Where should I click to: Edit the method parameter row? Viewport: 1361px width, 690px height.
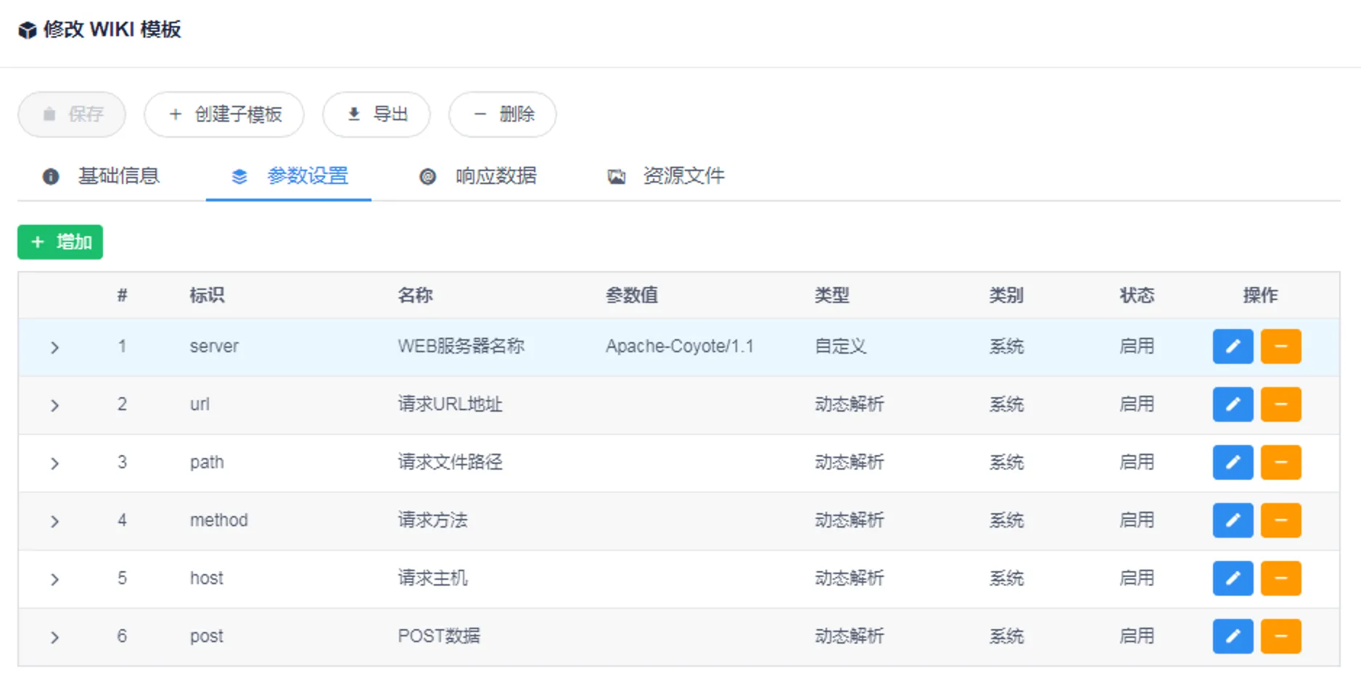[1233, 520]
